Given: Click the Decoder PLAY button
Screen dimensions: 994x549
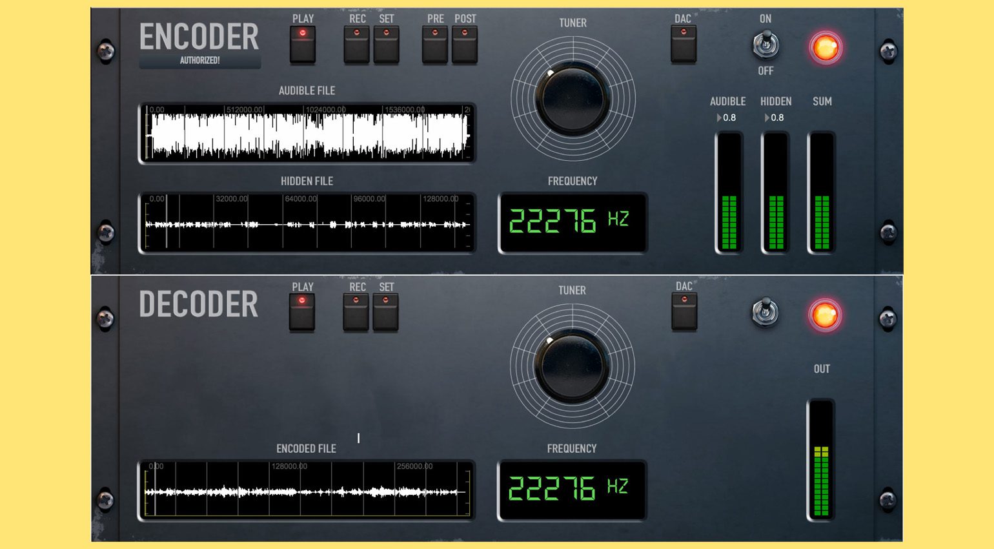Looking at the screenshot, I should coord(301,313).
